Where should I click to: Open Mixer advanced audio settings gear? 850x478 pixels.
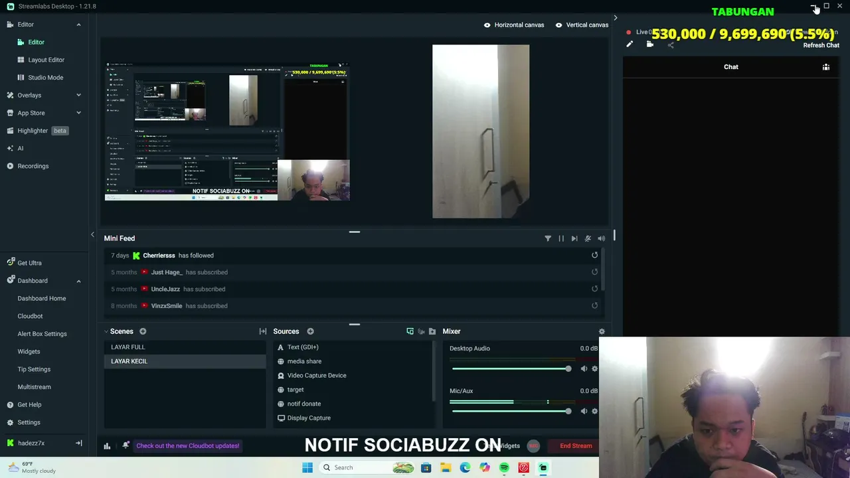(602, 331)
